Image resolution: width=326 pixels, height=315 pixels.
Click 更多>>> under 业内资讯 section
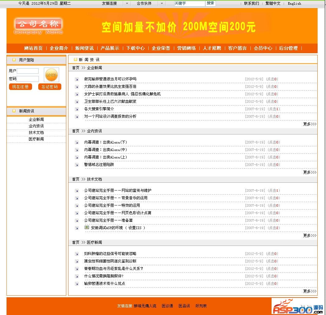pyautogui.click(x=310, y=172)
